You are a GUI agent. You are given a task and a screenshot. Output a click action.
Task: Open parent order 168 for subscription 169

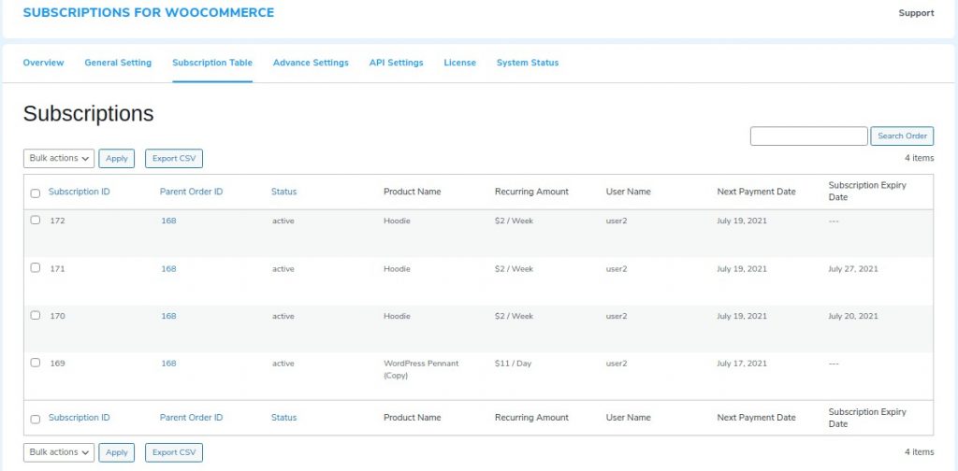(x=168, y=363)
